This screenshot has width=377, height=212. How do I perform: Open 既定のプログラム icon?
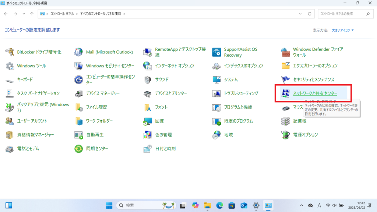pyautogui.click(x=216, y=121)
